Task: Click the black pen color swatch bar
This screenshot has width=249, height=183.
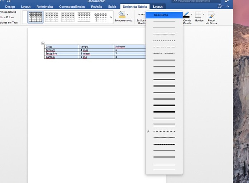Action: [x=186, y=17]
